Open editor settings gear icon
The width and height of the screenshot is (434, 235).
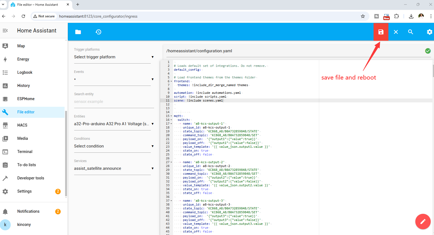(x=429, y=32)
